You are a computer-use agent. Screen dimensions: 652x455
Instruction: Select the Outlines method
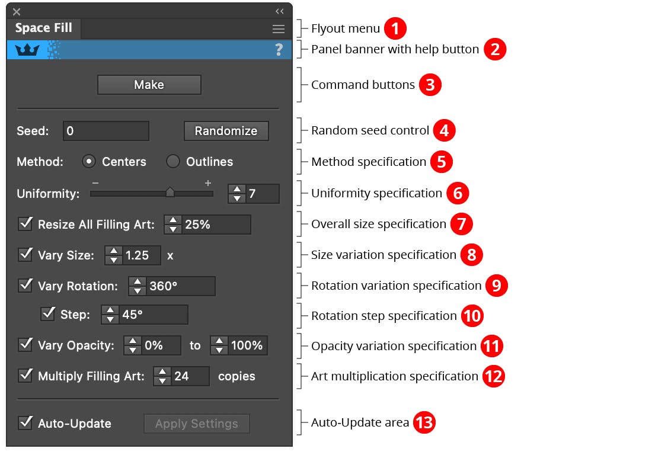[x=172, y=161]
